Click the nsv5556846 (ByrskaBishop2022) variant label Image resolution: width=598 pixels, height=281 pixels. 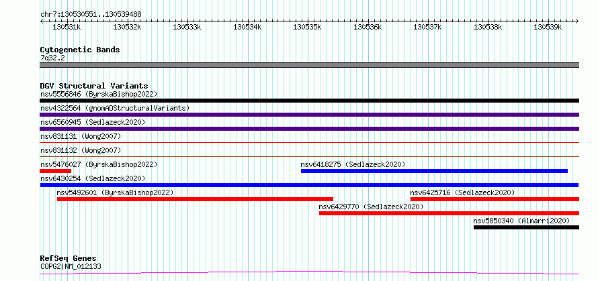[x=99, y=94]
